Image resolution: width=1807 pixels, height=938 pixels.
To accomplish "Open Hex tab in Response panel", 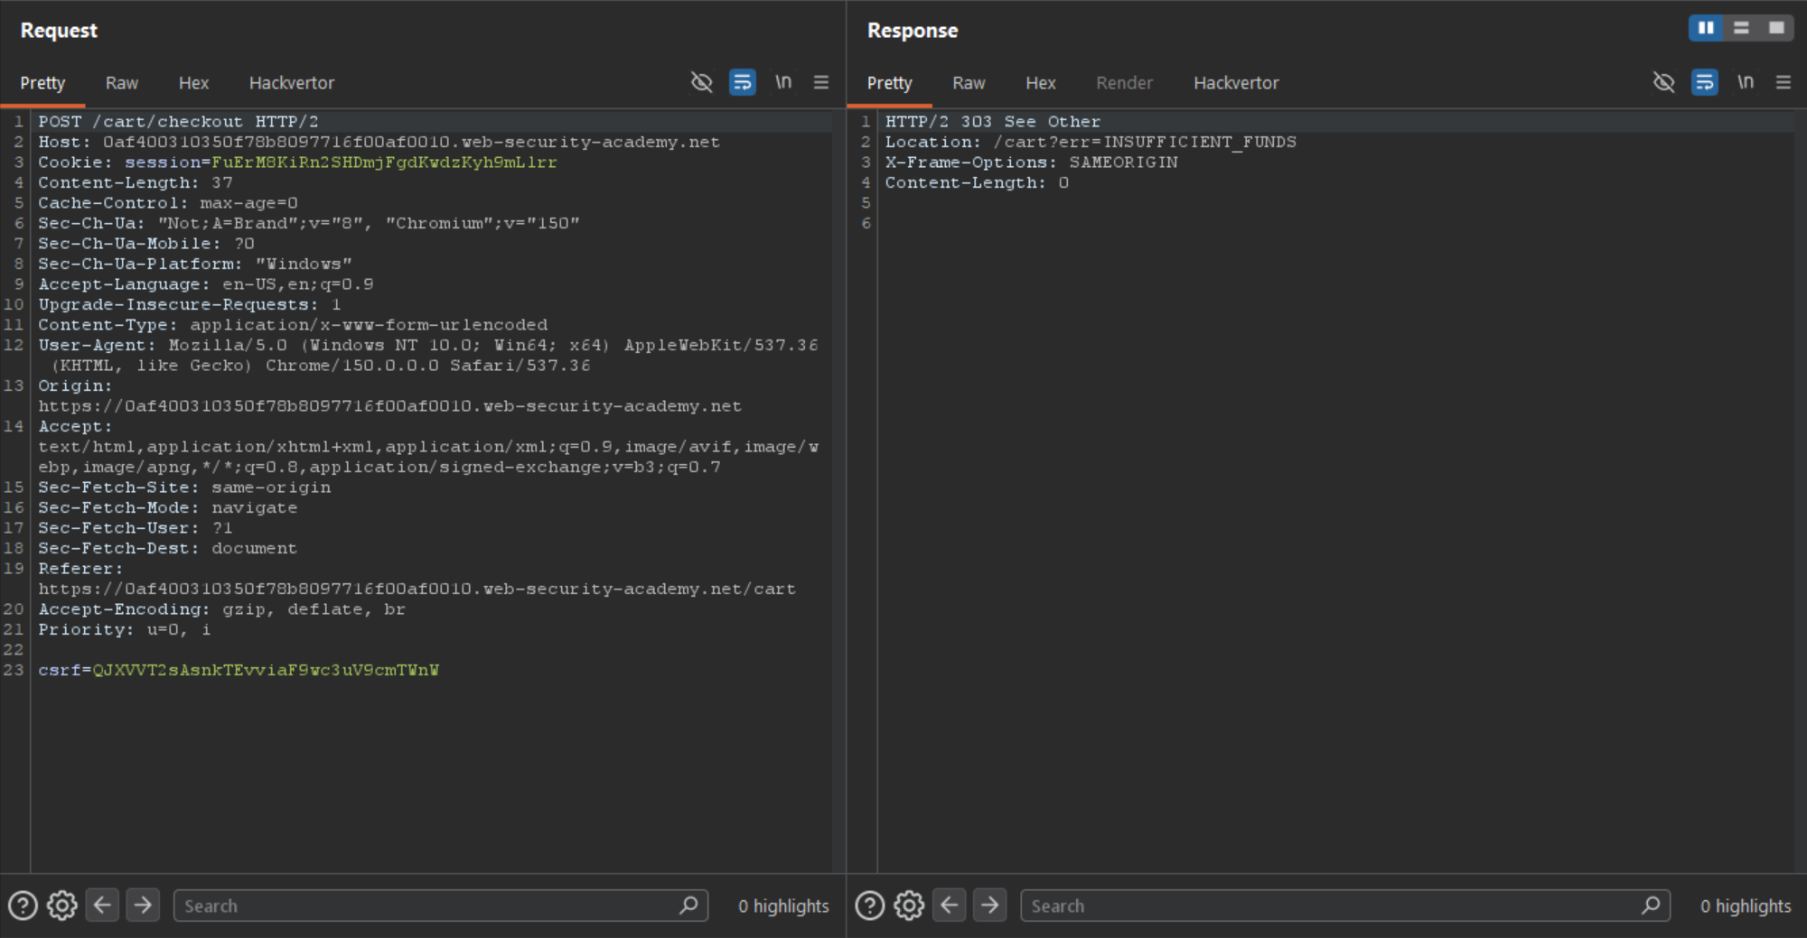I will tap(1040, 83).
